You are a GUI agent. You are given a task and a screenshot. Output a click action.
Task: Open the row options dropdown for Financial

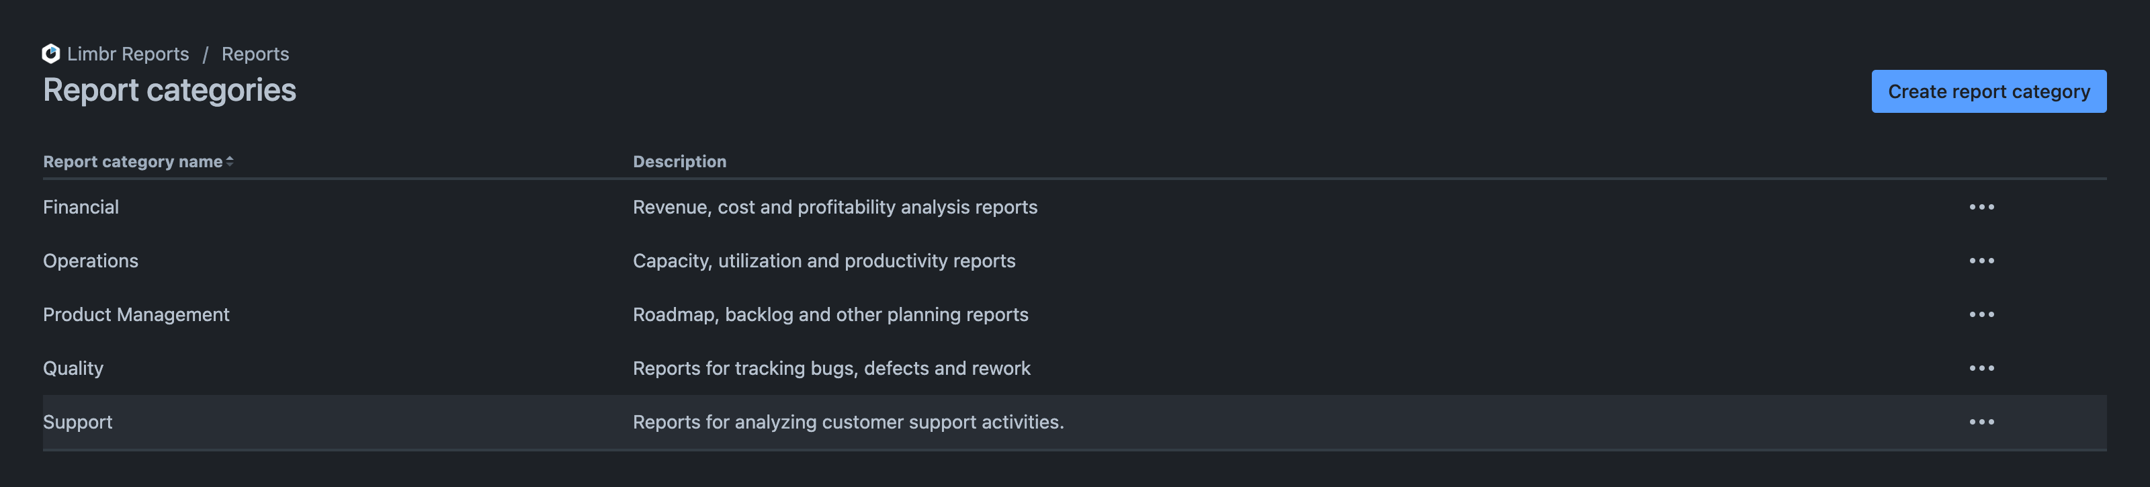point(1983,207)
